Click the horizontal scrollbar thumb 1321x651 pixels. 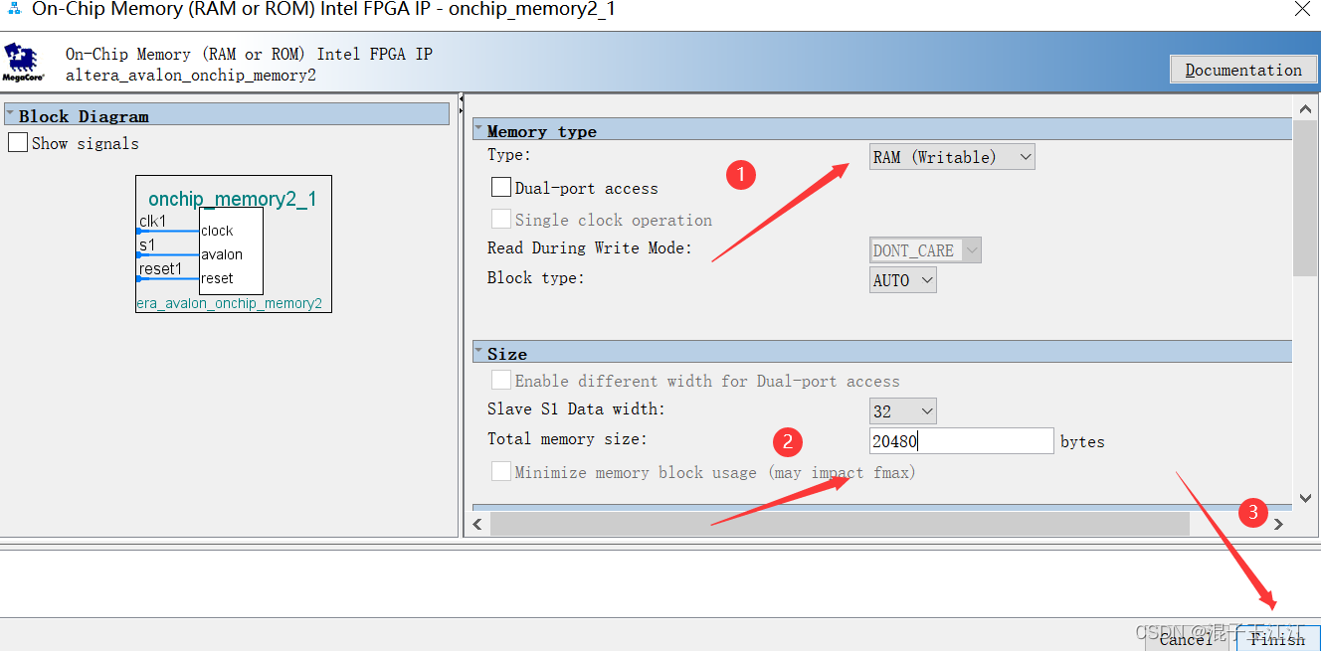[840, 524]
